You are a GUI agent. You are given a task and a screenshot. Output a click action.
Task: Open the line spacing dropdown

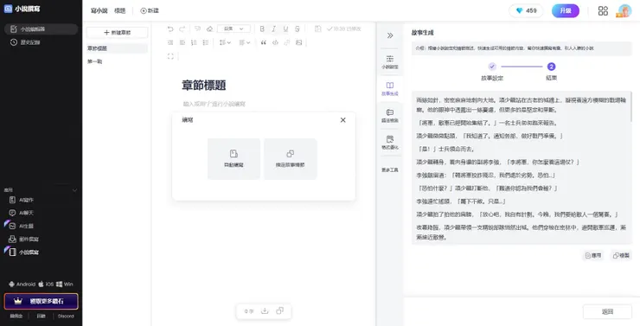(225, 42)
